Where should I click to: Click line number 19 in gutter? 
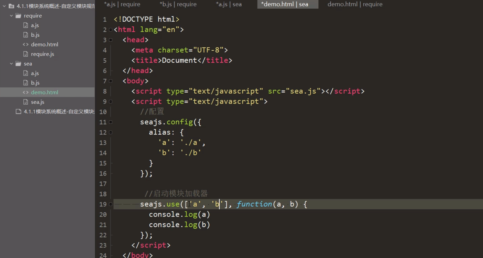[103, 204]
